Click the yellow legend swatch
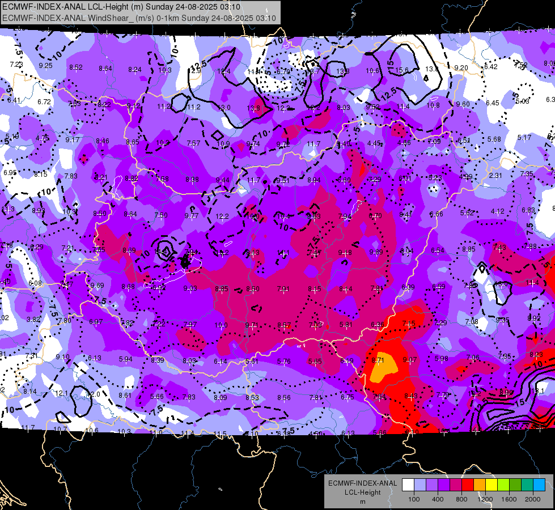This screenshot has width=555, height=510. (x=492, y=485)
